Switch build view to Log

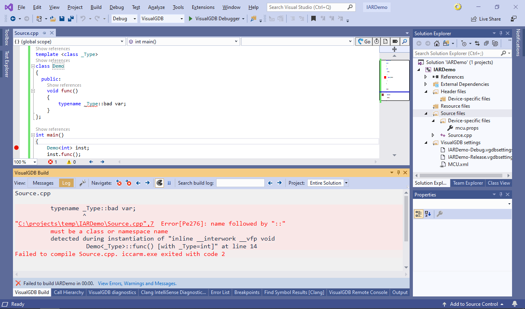[x=66, y=183]
